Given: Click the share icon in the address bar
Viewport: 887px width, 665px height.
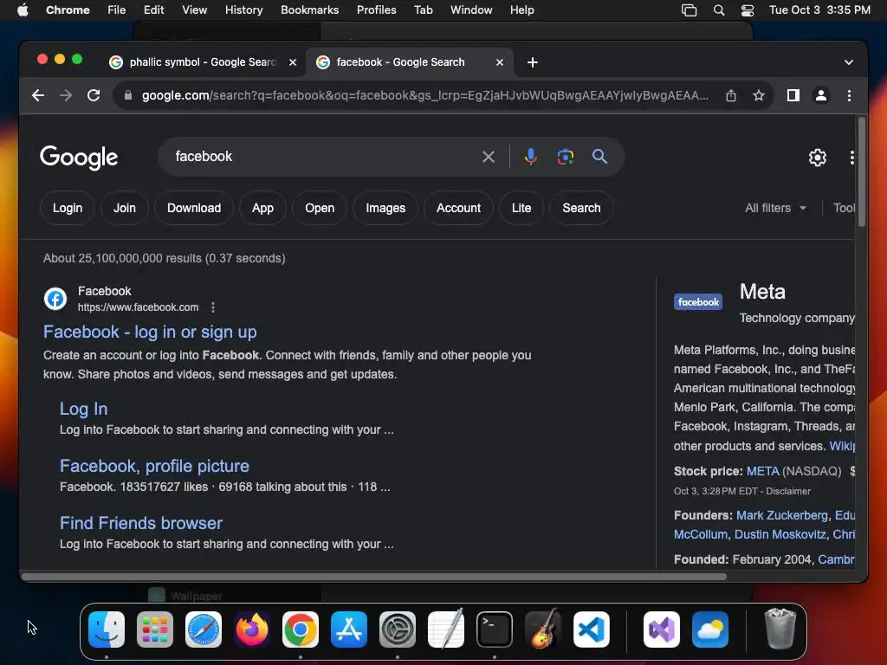Looking at the screenshot, I should click(x=731, y=95).
